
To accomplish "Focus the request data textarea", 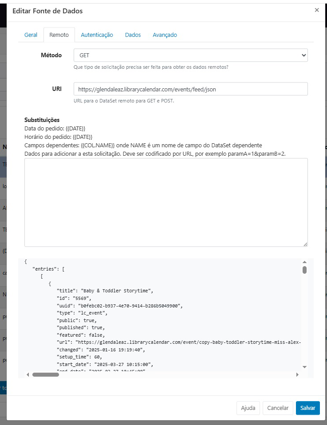I will click(166, 202).
